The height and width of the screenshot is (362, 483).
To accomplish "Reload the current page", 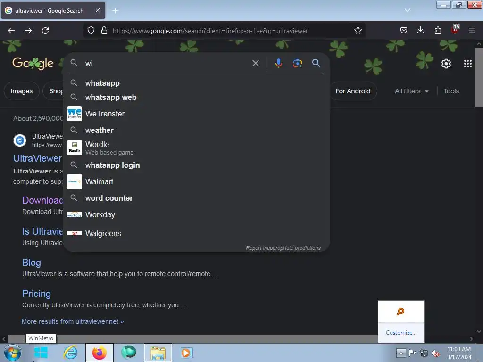I will (45, 31).
